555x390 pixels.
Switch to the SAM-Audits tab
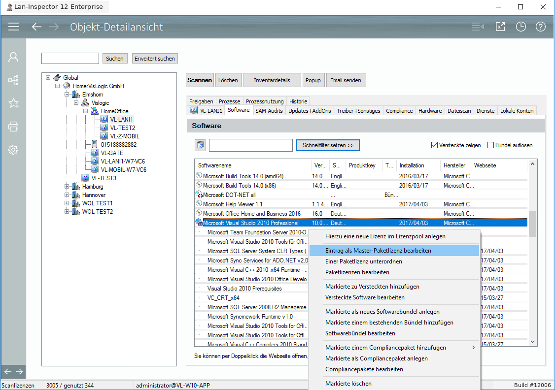pyautogui.click(x=269, y=111)
